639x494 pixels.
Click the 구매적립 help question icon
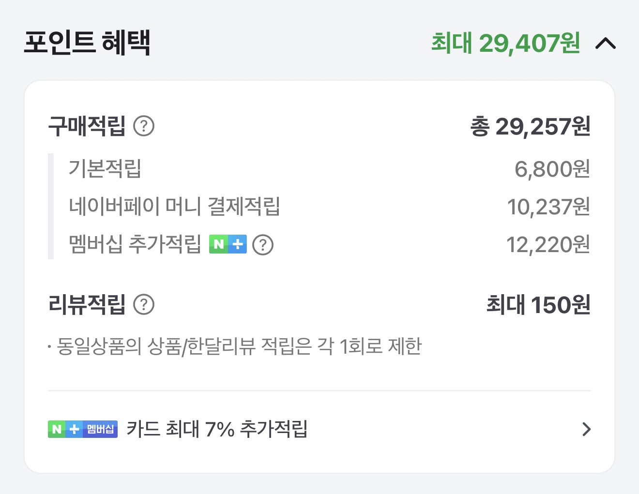click(144, 126)
